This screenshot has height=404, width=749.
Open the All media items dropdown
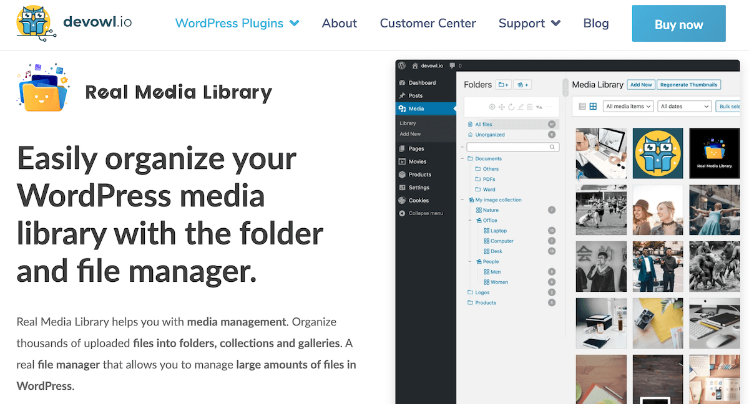tap(627, 106)
